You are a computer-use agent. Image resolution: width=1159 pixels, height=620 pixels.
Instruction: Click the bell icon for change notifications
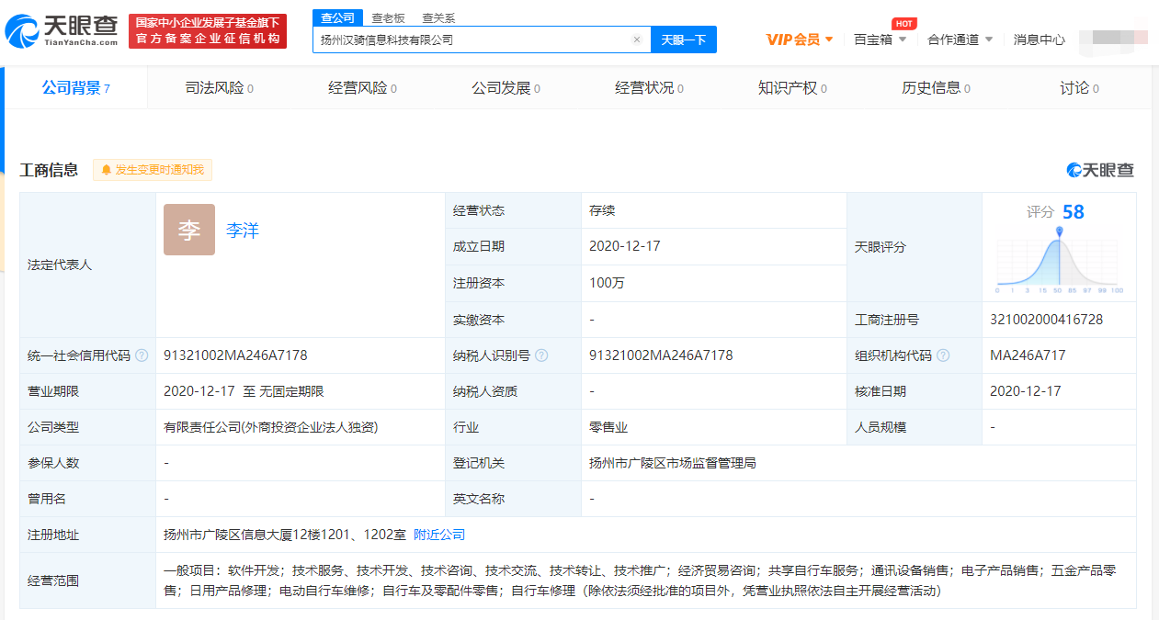tap(107, 170)
